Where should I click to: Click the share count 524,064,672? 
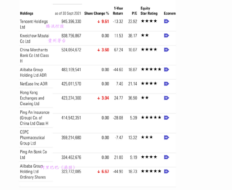[71, 50]
